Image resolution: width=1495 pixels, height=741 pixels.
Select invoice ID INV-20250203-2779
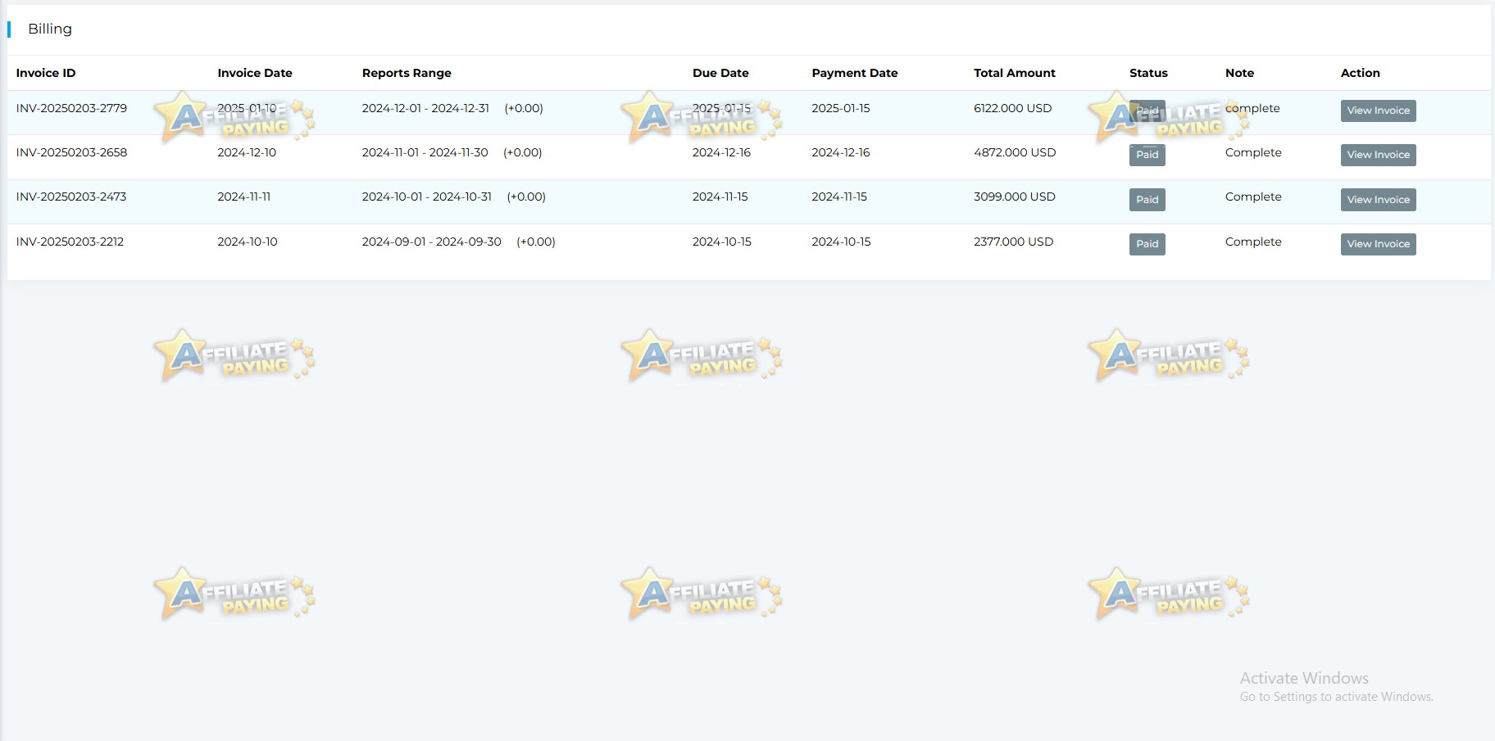[x=71, y=108]
